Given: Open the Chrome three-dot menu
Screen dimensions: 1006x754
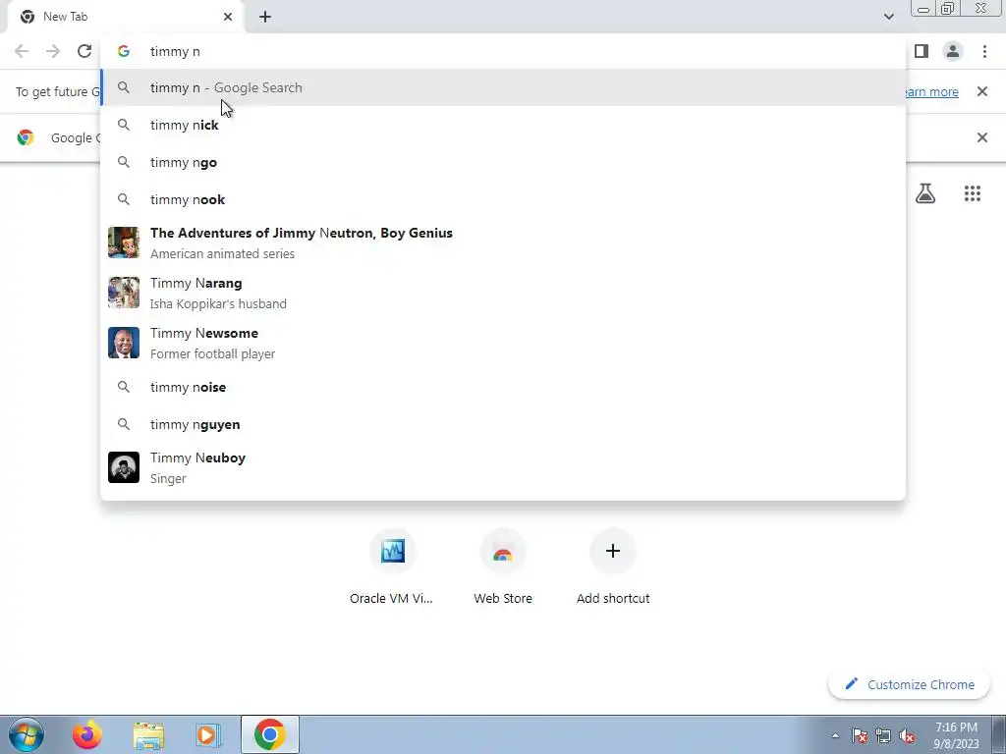Looking at the screenshot, I should point(984,51).
